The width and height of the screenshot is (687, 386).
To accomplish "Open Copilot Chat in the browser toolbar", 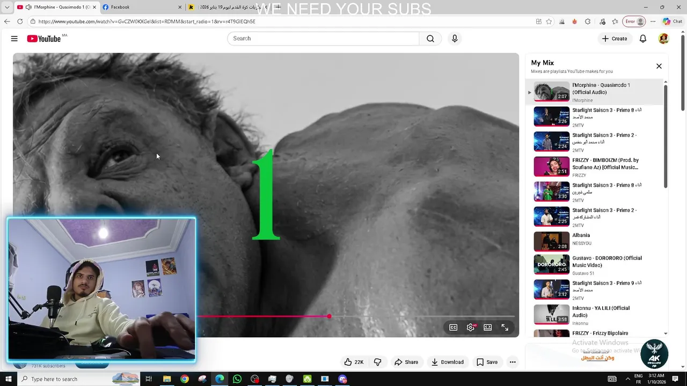I will pyautogui.click(x=673, y=21).
